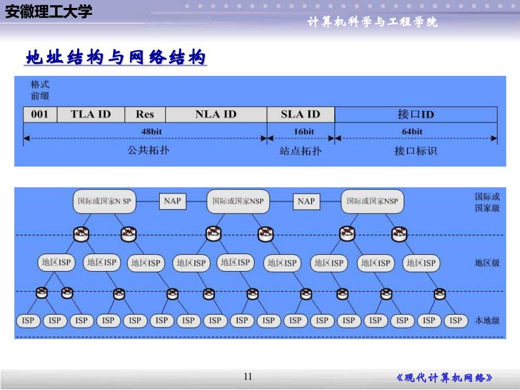Click the leftmost router icon on the upper dashed line
The width and height of the screenshot is (520, 390).
coord(81,234)
